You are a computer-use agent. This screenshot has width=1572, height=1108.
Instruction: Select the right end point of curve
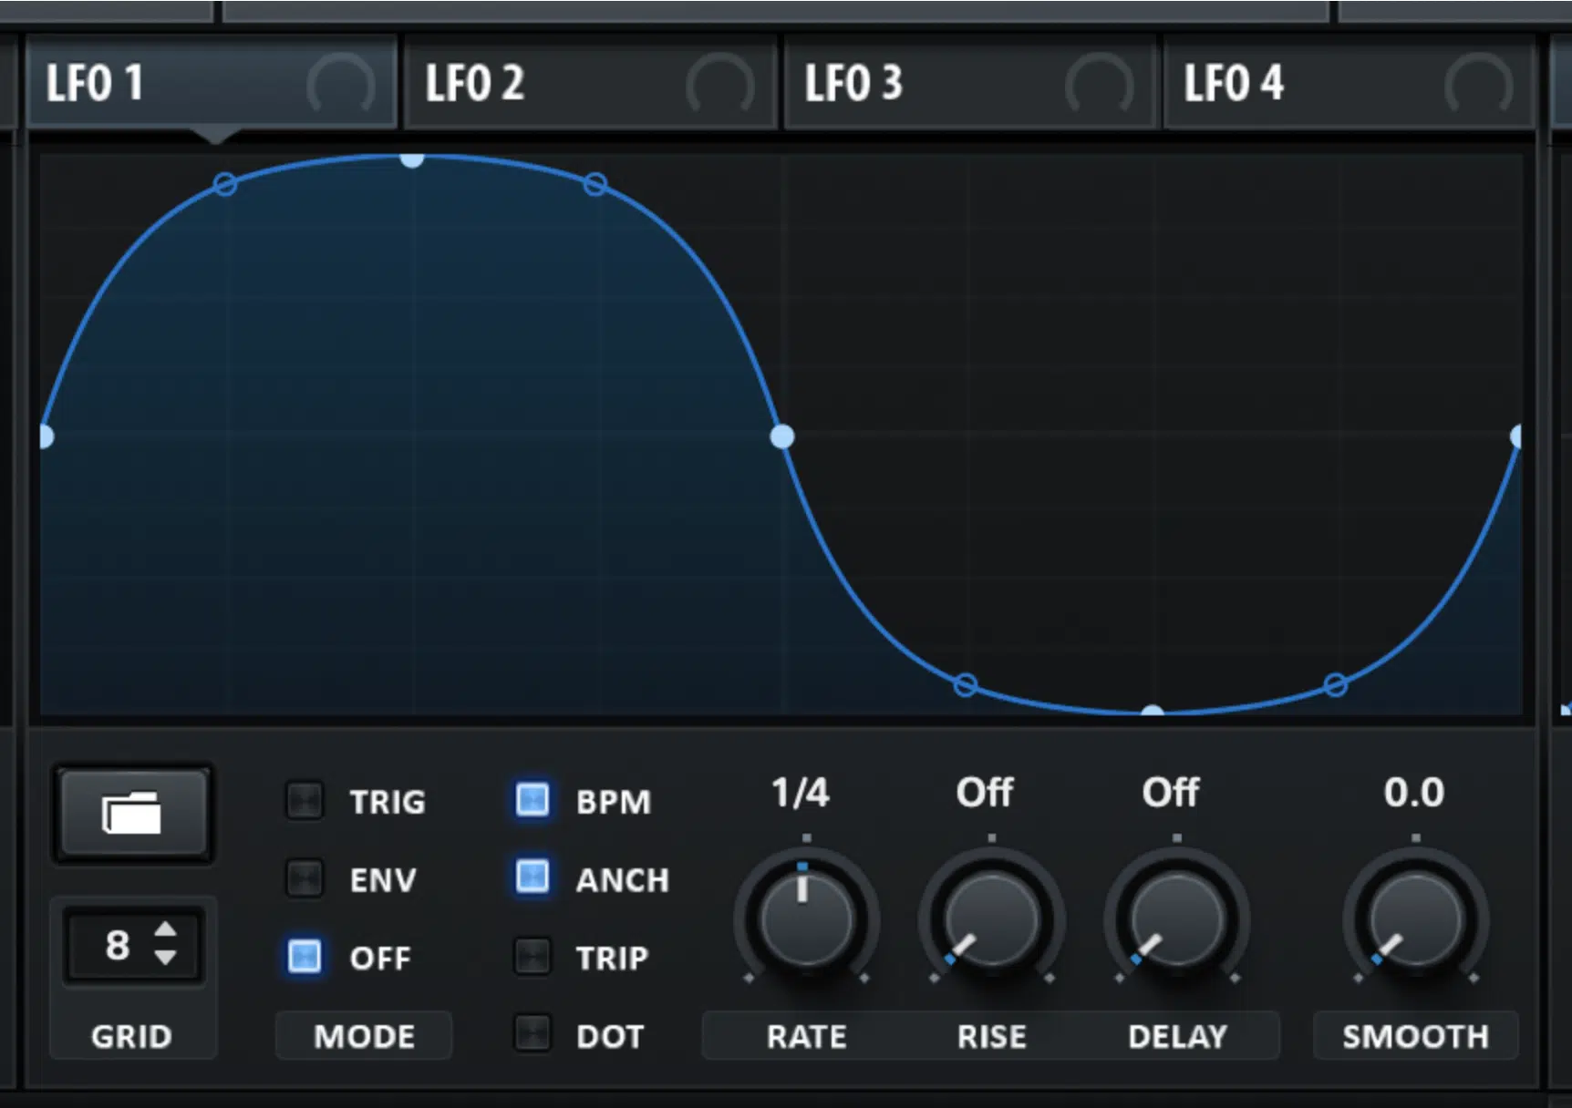1516,436
